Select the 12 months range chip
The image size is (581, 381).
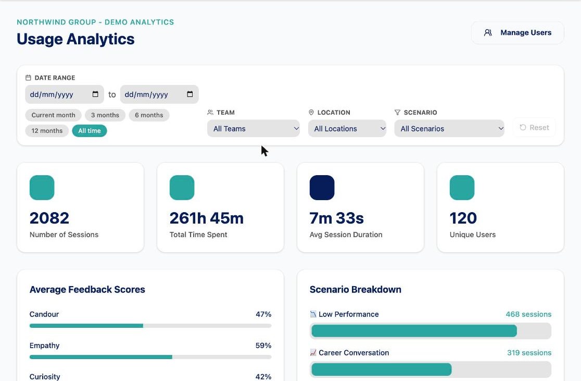(x=47, y=131)
